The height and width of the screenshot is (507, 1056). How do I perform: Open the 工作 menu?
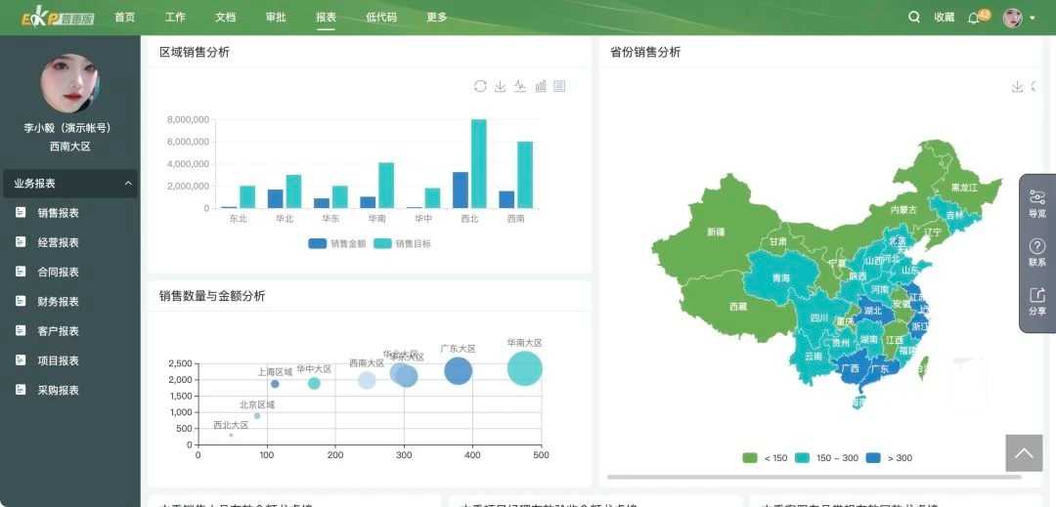pos(175,18)
